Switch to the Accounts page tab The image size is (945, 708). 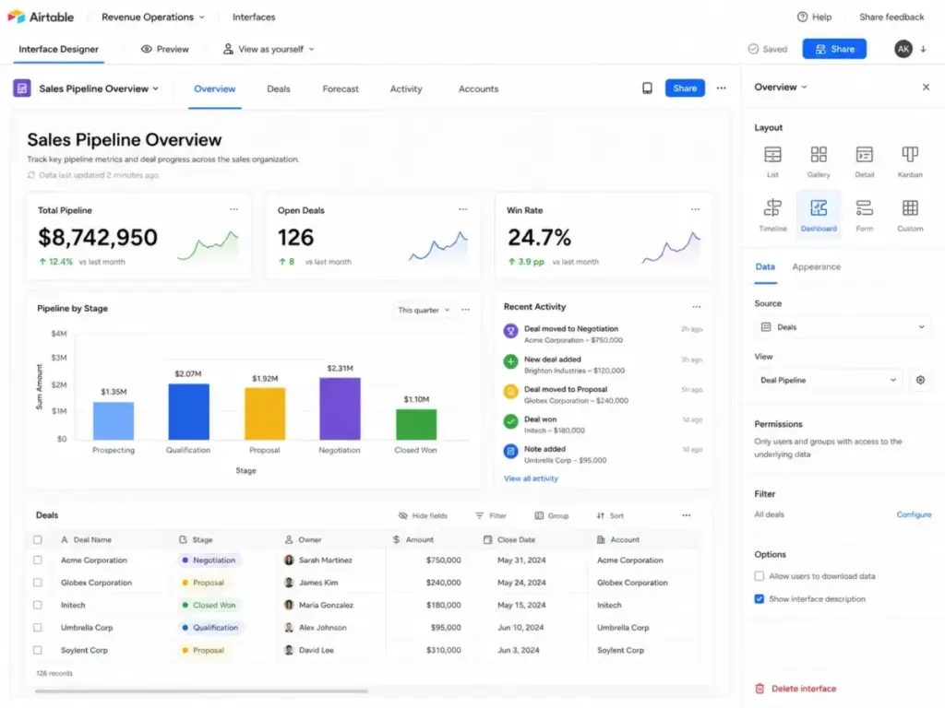[x=479, y=88]
